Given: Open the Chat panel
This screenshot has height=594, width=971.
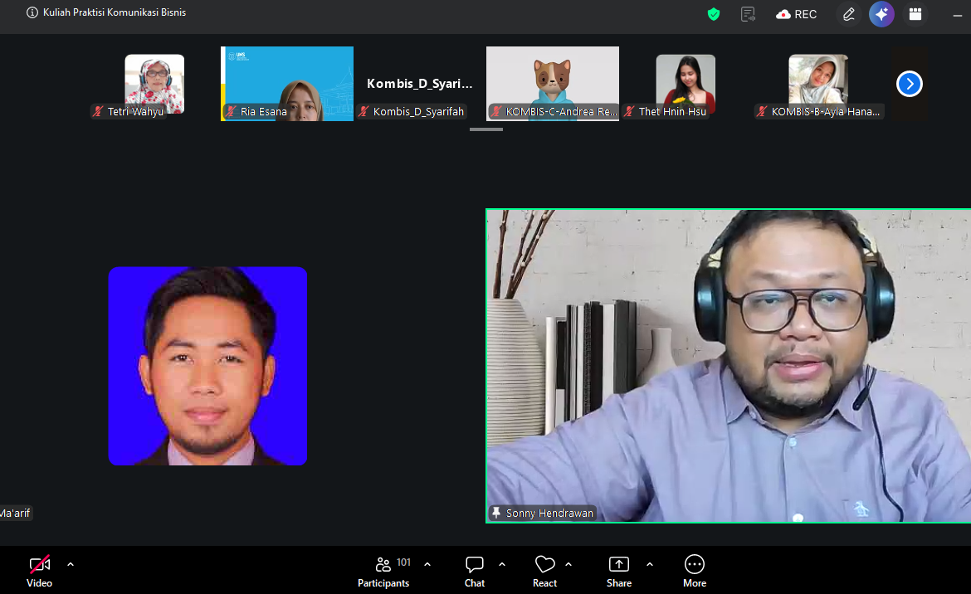Looking at the screenshot, I should click(475, 572).
